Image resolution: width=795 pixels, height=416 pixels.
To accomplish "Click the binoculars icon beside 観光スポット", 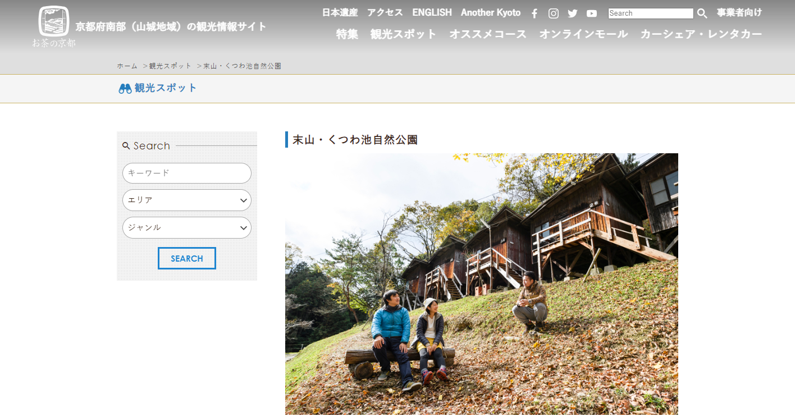I will click(x=125, y=89).
